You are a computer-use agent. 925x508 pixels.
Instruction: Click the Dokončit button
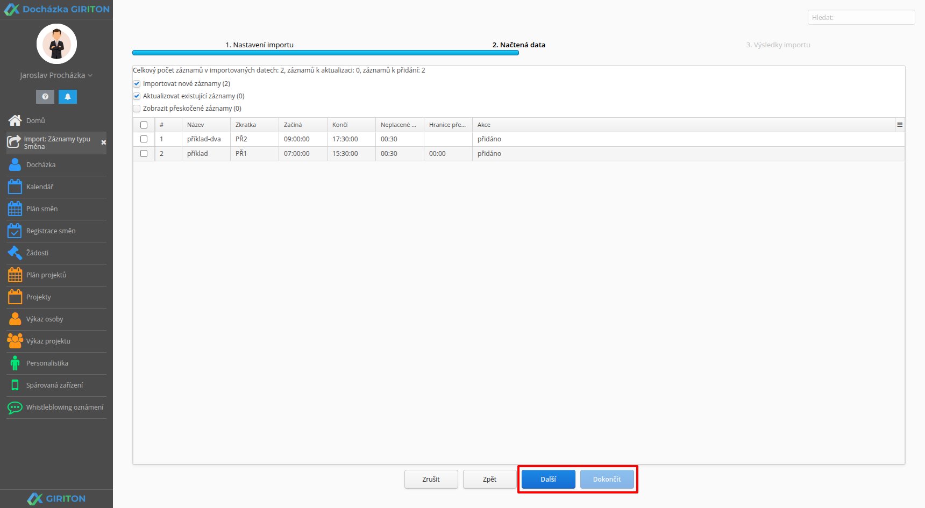(x=607, y=479)
